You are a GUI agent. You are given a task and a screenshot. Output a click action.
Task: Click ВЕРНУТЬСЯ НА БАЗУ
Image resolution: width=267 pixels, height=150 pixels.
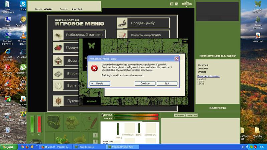pyautogui.click(x=218, y=56)
